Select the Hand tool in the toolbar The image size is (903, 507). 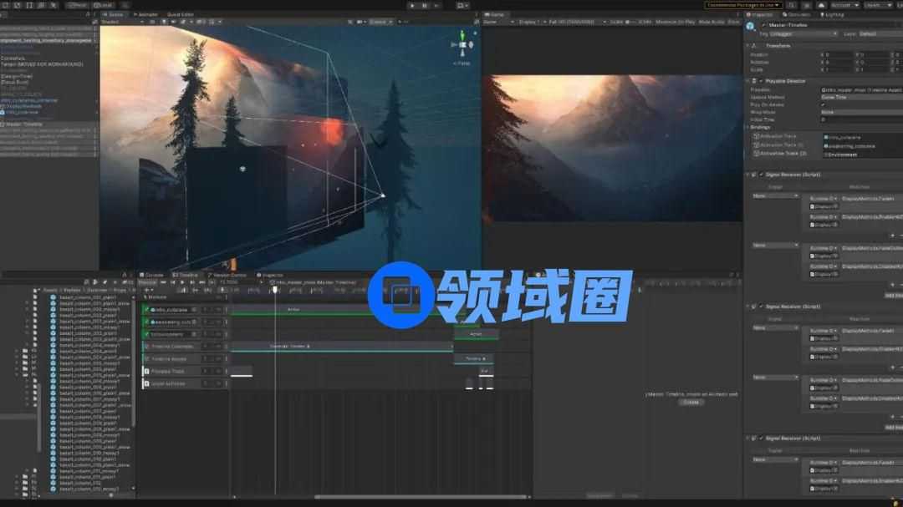click(4, 5)
